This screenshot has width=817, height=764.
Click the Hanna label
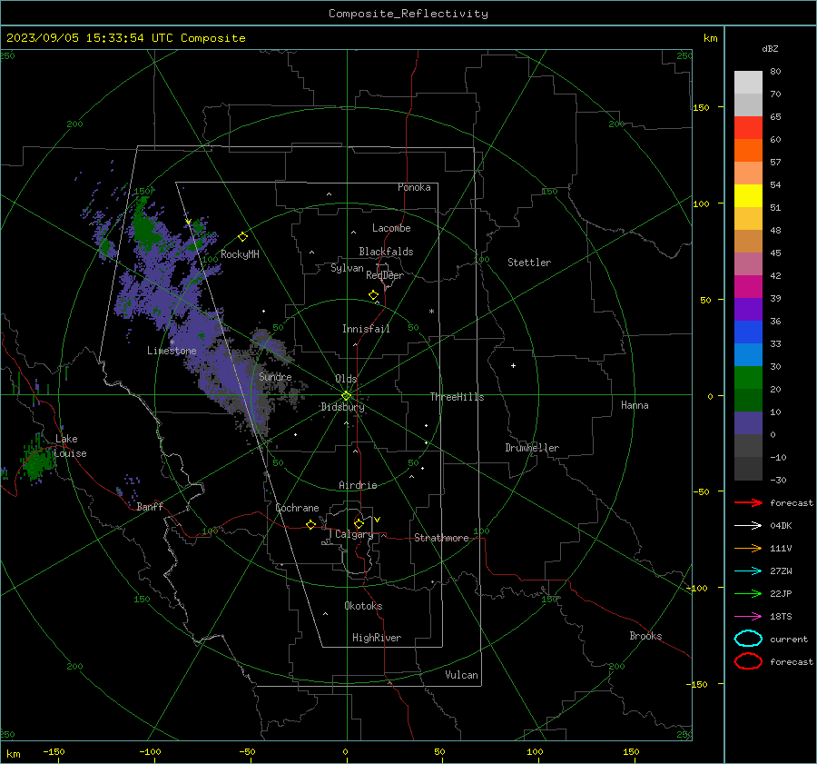(x=635, y=405)
